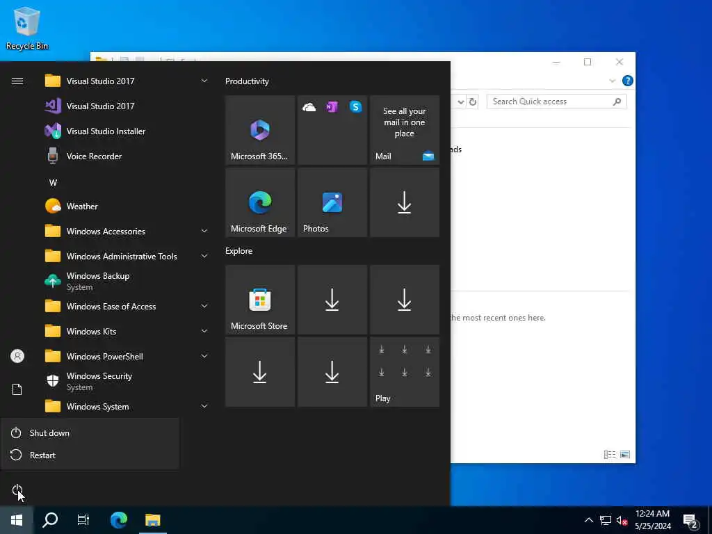Open the Mail tile
The width and height of the screenshot is (712, 534).
tap(405, 130)
